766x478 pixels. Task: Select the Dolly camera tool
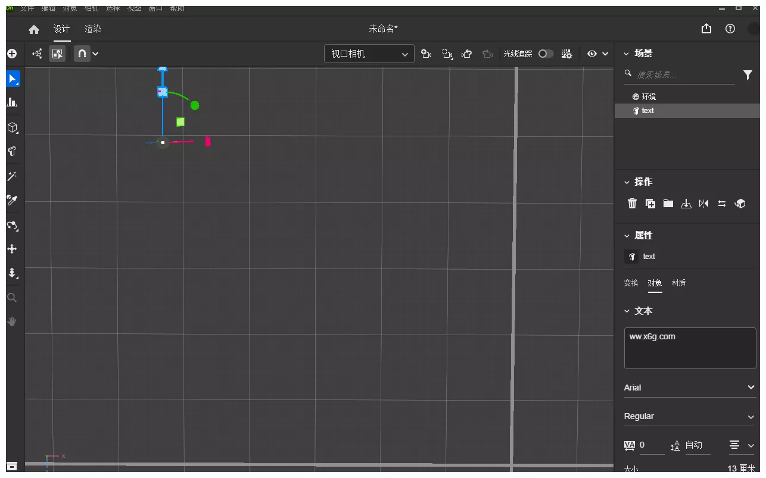pyautogui.click(x=12, y=273)
